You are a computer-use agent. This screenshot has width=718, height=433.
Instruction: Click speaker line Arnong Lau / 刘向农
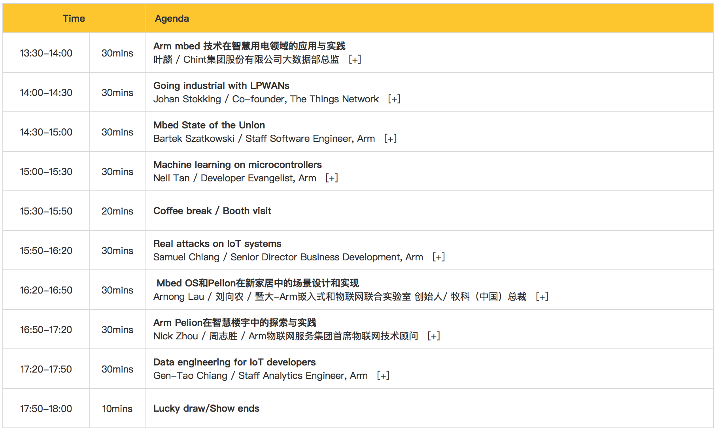[340, 297]
